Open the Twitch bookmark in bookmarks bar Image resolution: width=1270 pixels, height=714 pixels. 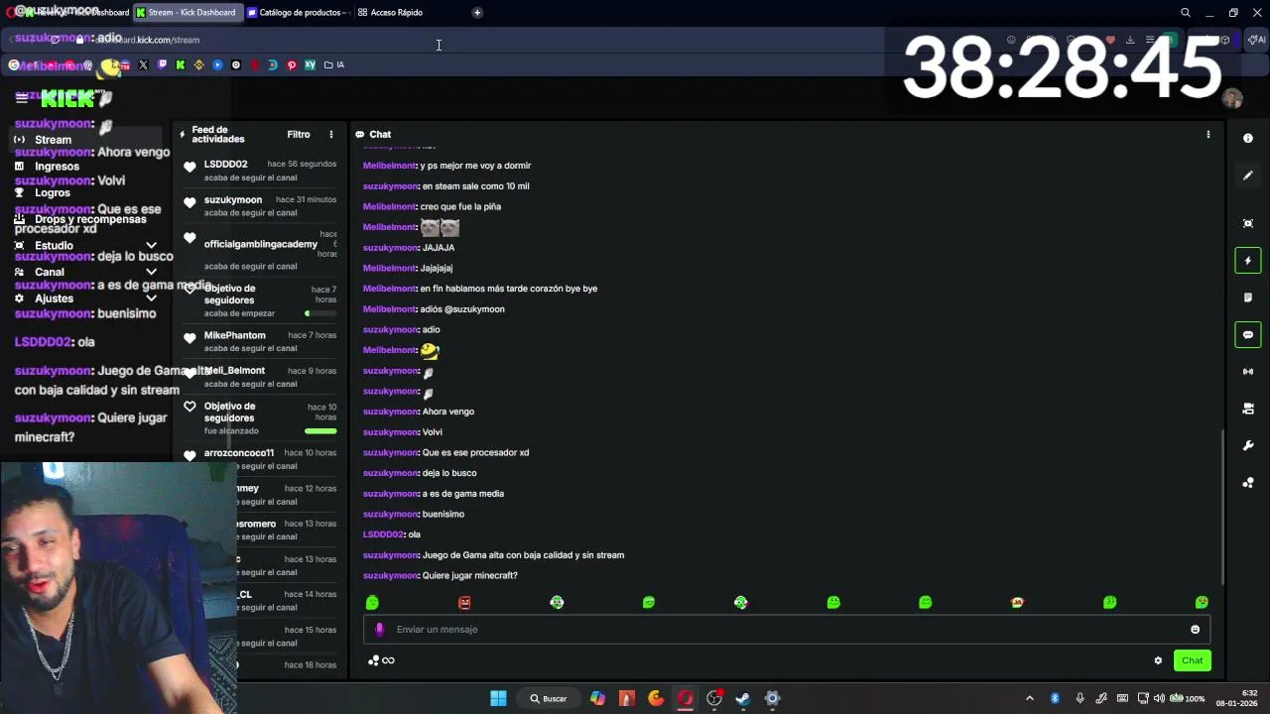click(162, 64)
